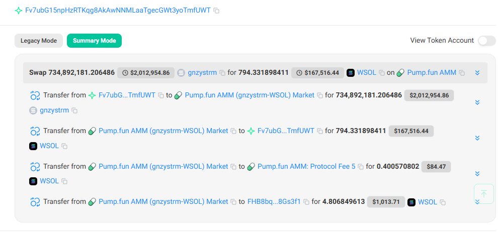Image resolution: width=498 pixels, height=232 pixels.
Task: Open Pump.fun AMM: Protocol Fee 5 link
Action: coord(306,166)
